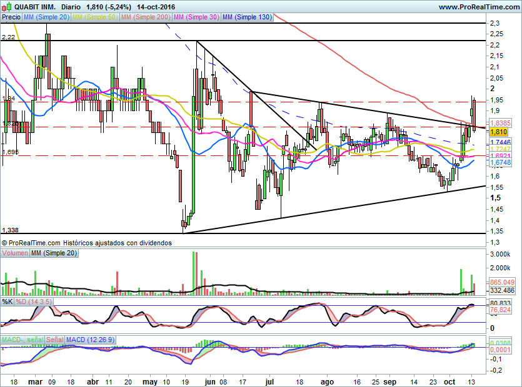The width and height of the screenshot is (522, 387).
Task: Click the MM (Simple 200) indicator label
Action: pos(144,17)
